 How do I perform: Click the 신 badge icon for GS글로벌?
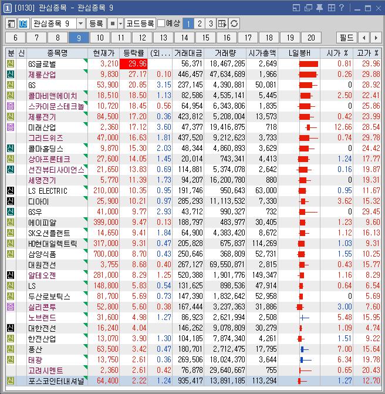[x=11, y=64]
